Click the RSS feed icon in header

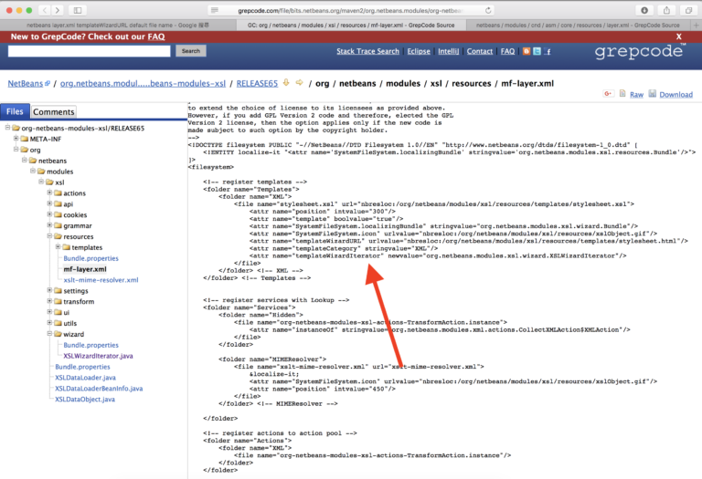(526, 51)
